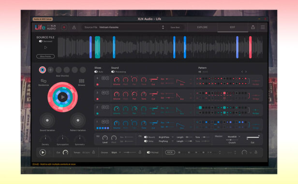Image resolution: width=298 pixels, height=184 pixels.
Task: Click the Groove lock icon
Action: pyautogui.click(x=140, y=152)
